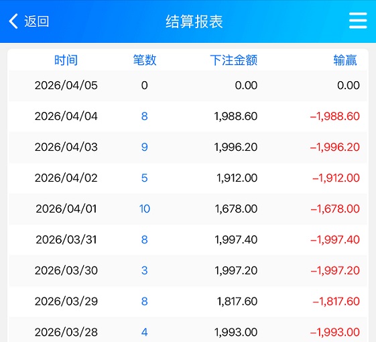Image resolution: width=376 pixels, height=342 pixels.
Task: Open bet count 8 for 2026/03/31
Action: pyautogui.click(x=144, y=239)
